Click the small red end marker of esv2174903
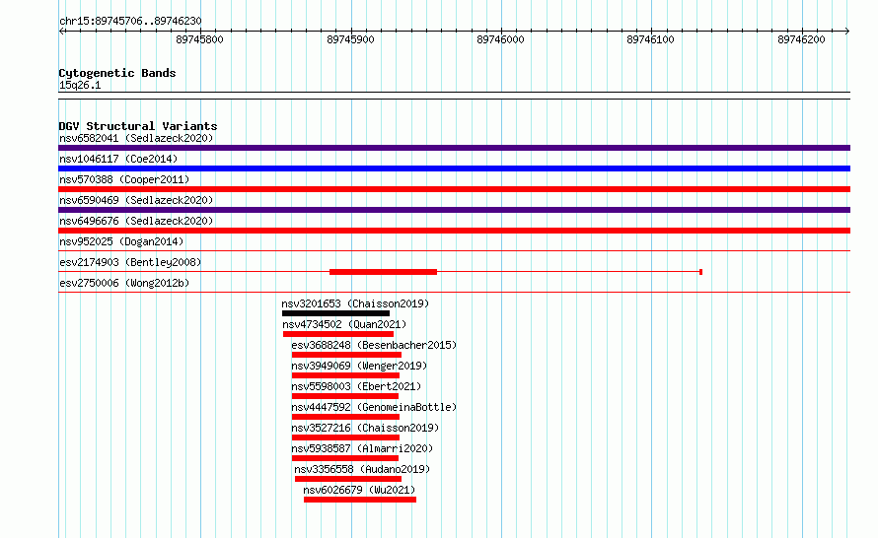This screenshot has width=878, height=538. coord(701,272)
